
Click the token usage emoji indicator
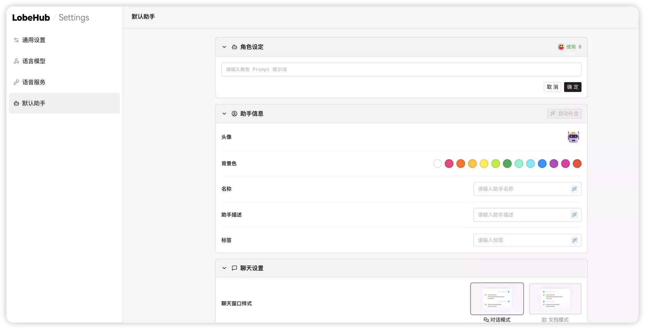coord(561,47)
